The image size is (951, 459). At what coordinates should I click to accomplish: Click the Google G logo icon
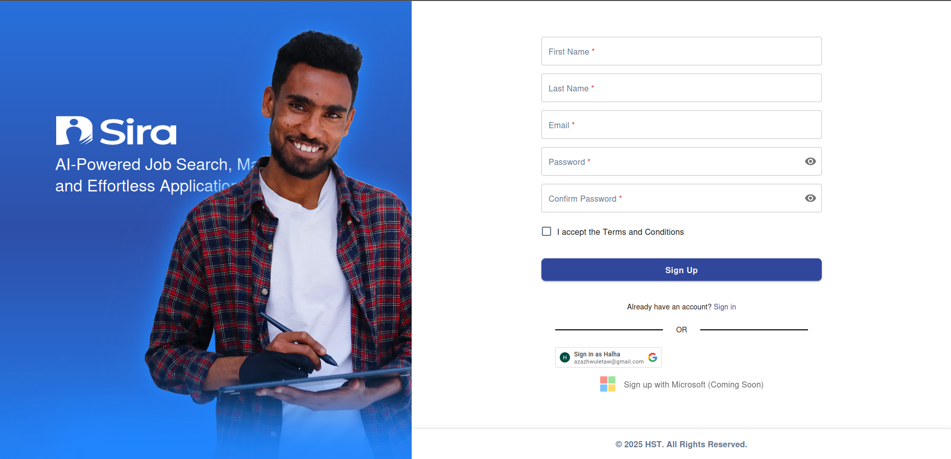pos(653,357)
